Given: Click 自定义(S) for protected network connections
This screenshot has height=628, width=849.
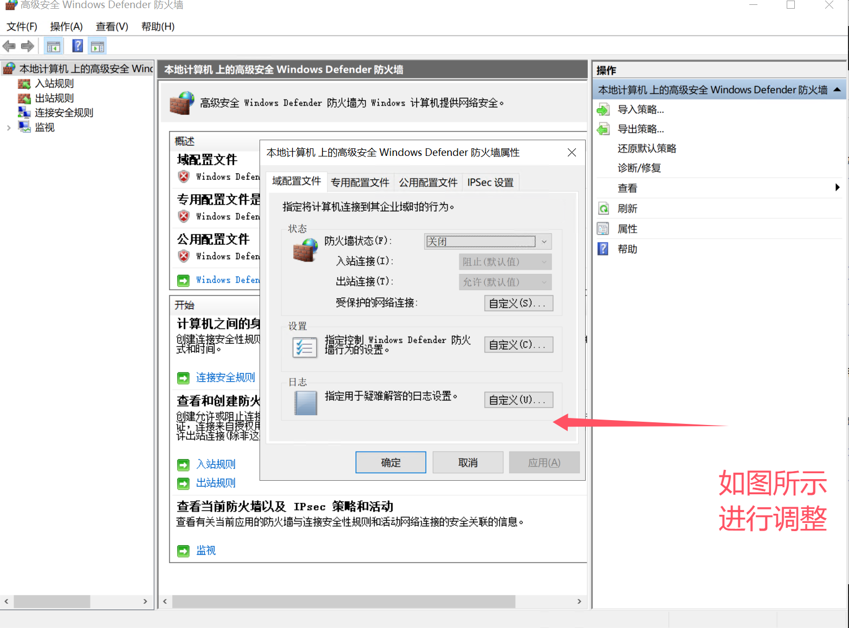Looking at the screenshot, I should click(x=519, y=303).
